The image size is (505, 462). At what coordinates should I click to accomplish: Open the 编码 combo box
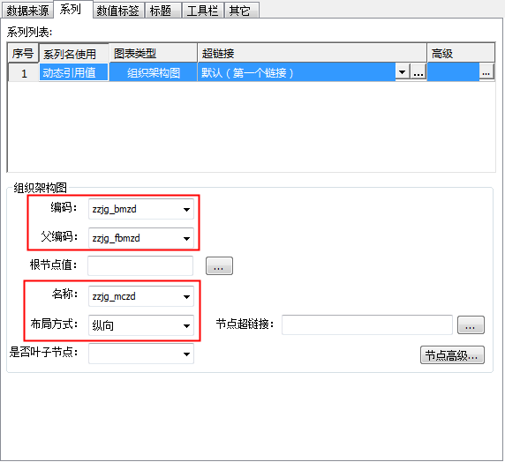[x=141, y=209]
